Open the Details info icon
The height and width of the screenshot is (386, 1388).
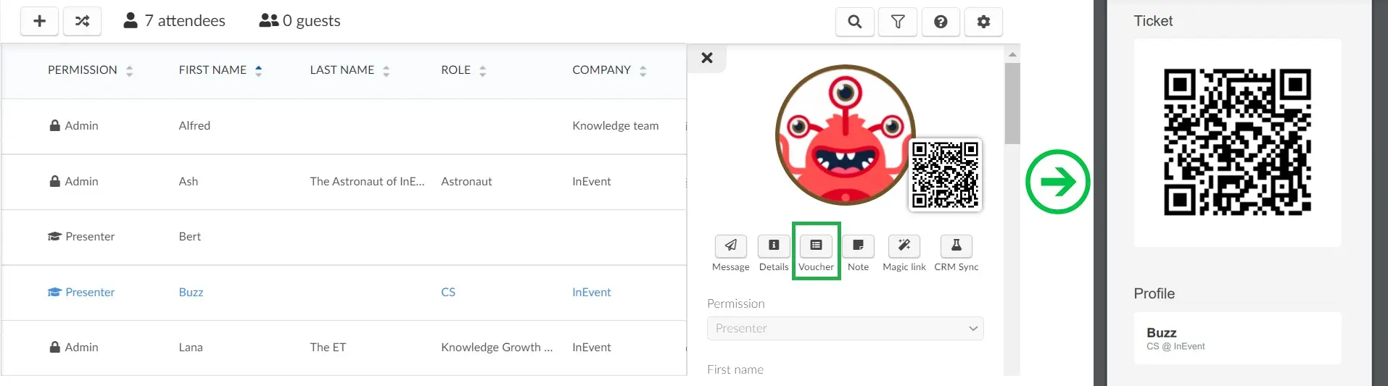[774, 246]
